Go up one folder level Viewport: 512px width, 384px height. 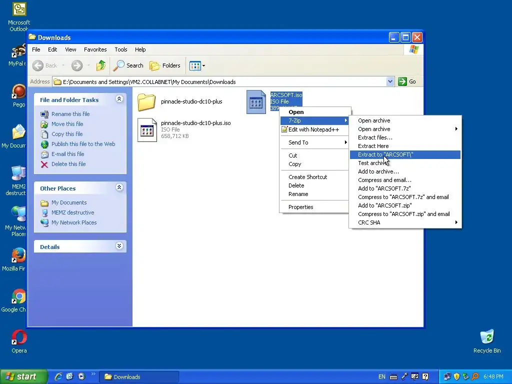coord(101,65)
